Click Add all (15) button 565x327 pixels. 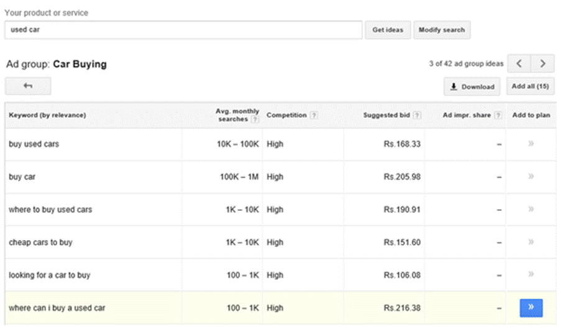tap(530, 86)
